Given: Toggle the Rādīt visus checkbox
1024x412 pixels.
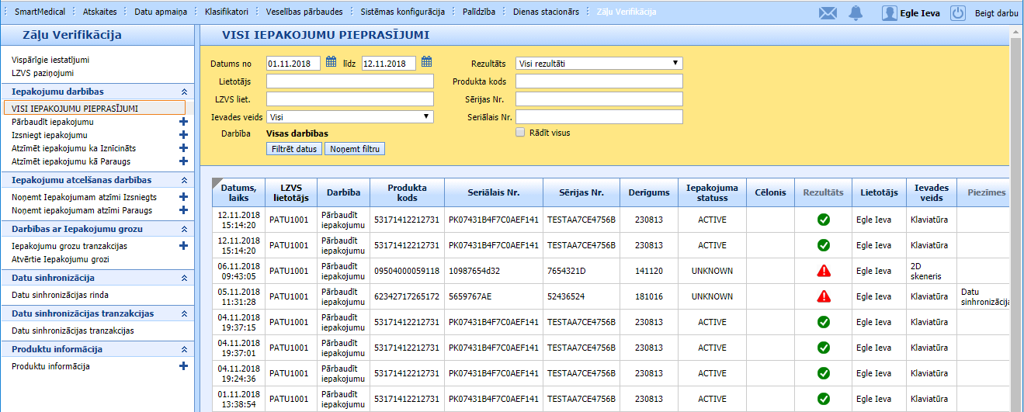Looking at the screenshot, I should [520, 133].
